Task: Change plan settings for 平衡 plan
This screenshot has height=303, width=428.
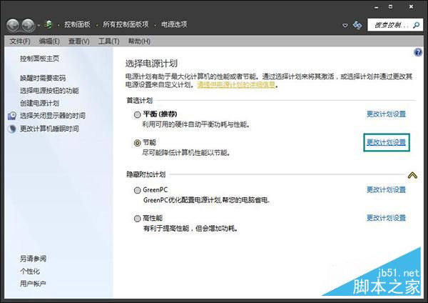Action: (386, 114)
